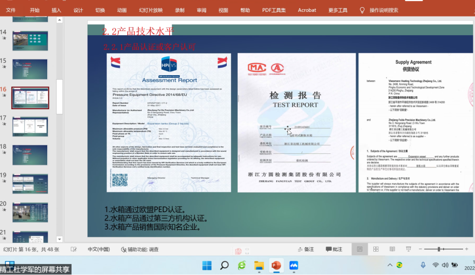Open the 更多工具 tab

[x=338, y=10]
